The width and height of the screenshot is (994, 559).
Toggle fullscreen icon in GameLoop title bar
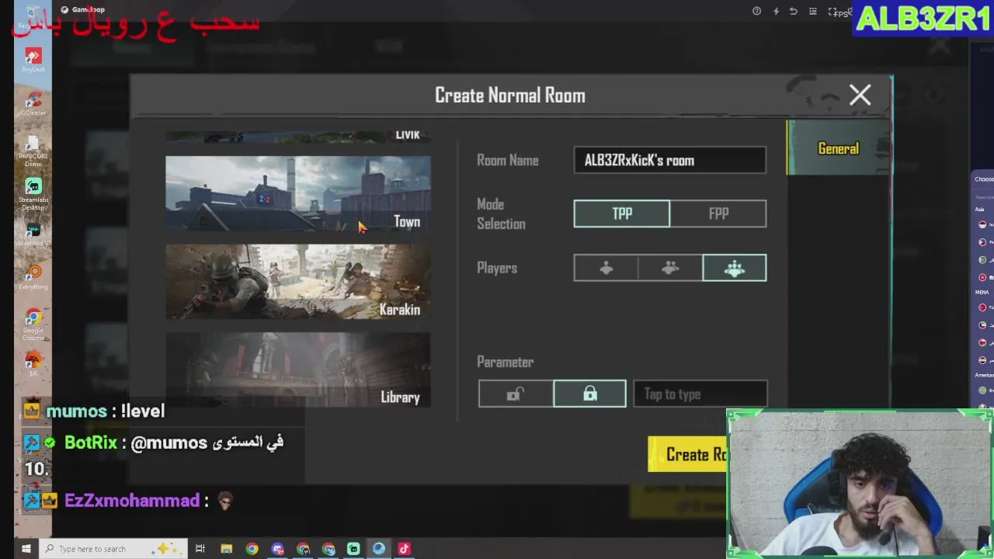click(832, 12)
